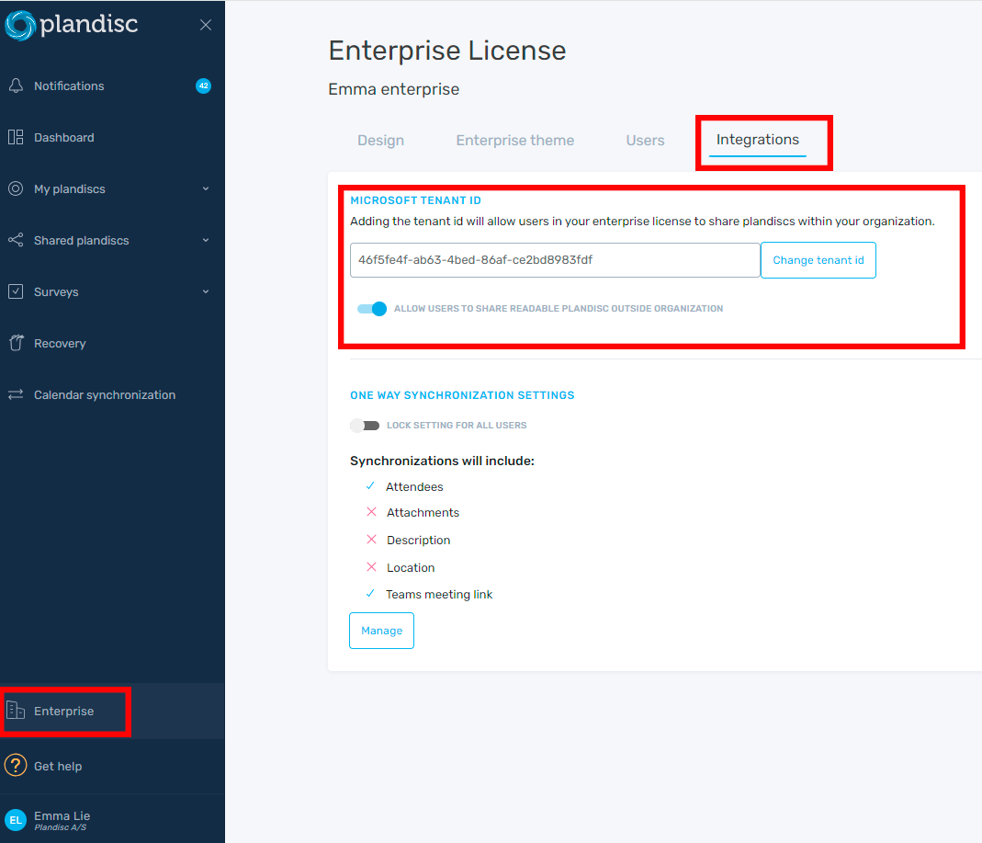The image size is (982, 843).
Task: Switch to the Enterprise theme tab
Action: pos(514,141)
